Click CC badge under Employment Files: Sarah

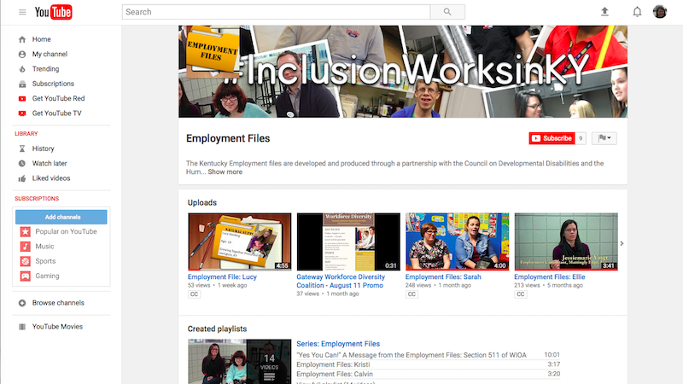click(412, 294)
